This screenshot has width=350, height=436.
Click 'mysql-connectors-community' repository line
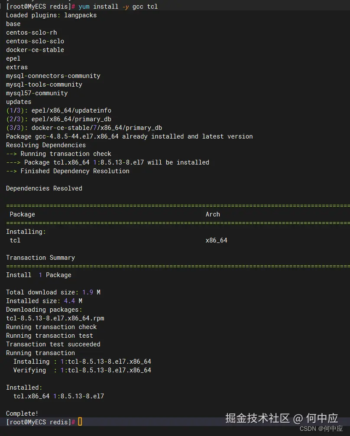pyautogui.click(x=53, y=76)
